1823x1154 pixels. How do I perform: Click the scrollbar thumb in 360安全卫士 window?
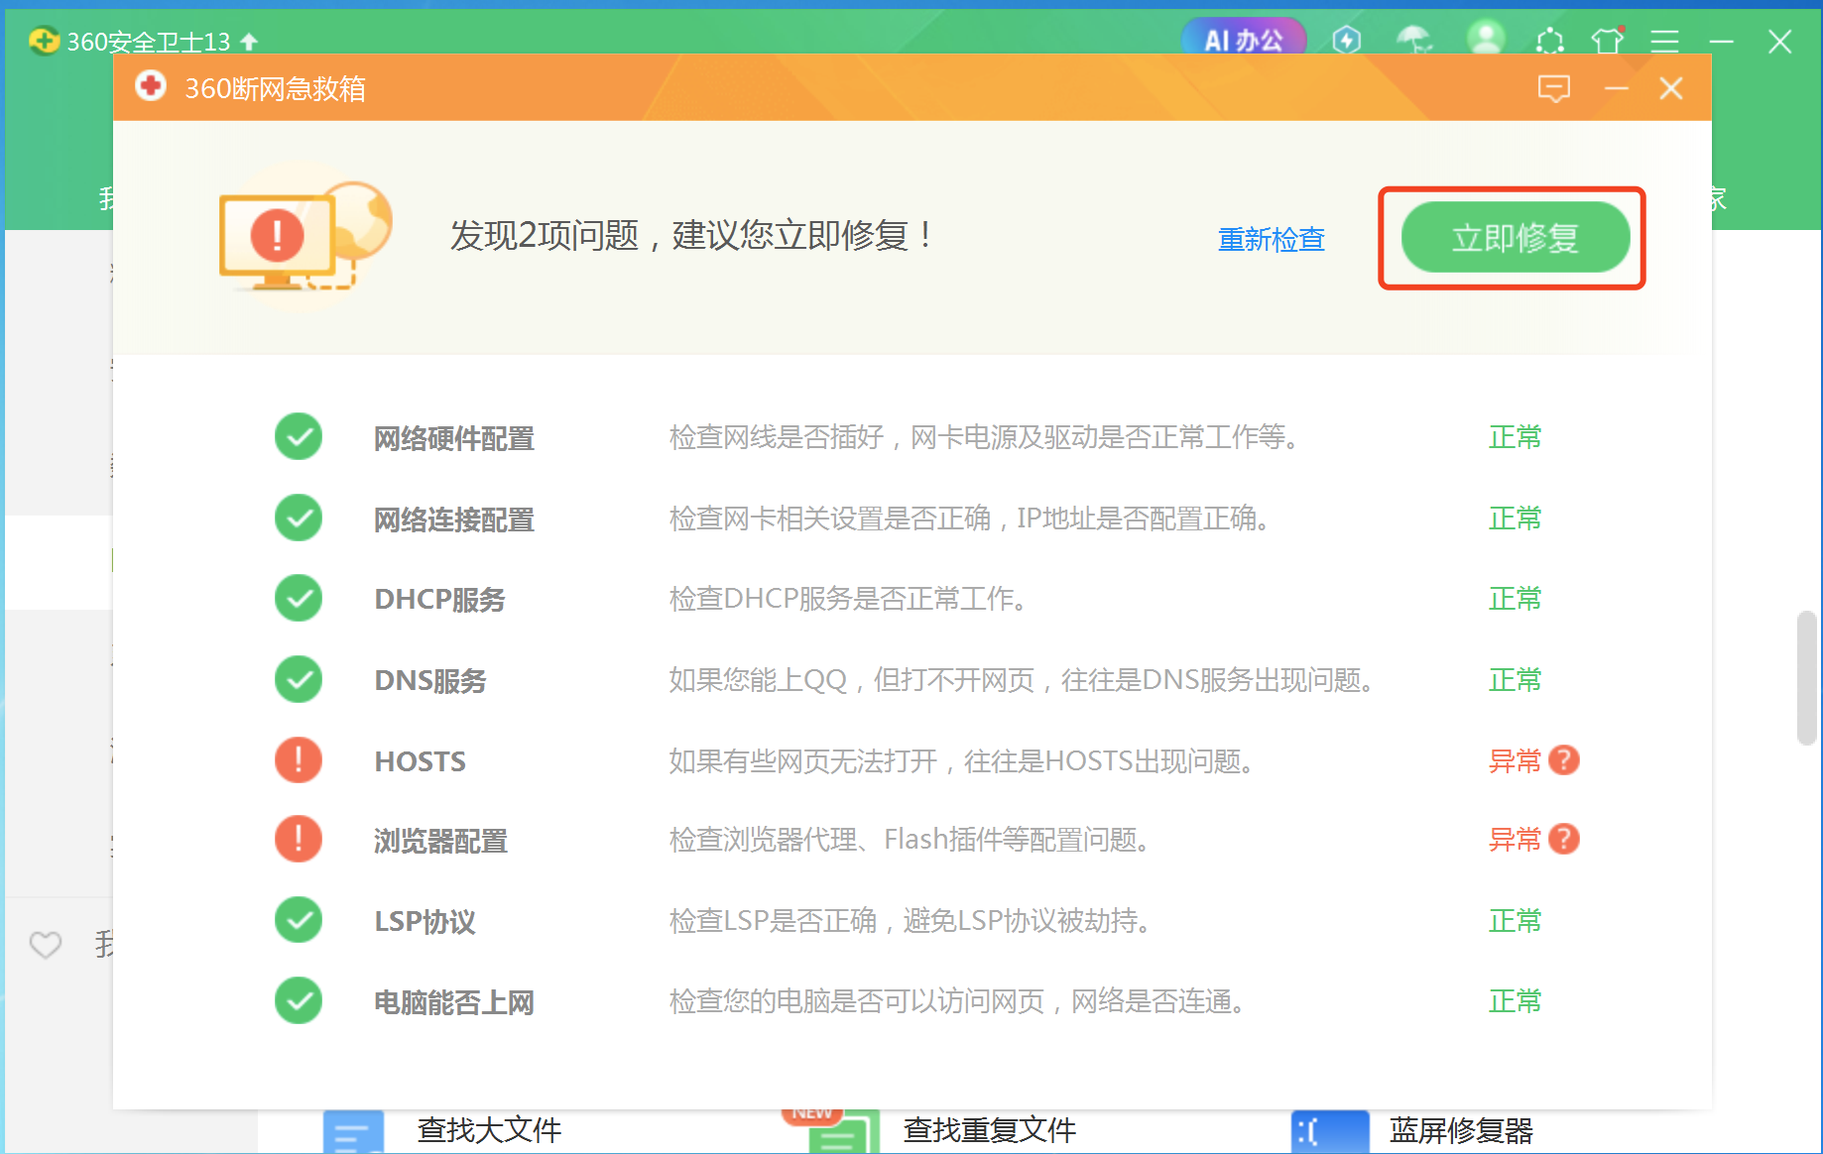tap(1807, 678)
